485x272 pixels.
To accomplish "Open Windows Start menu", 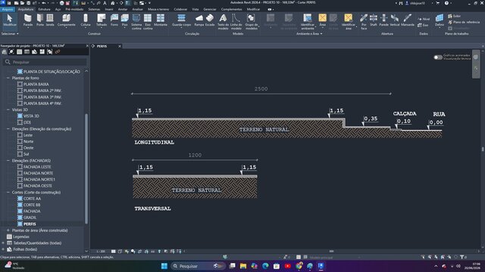I will (x=164, y=266).
